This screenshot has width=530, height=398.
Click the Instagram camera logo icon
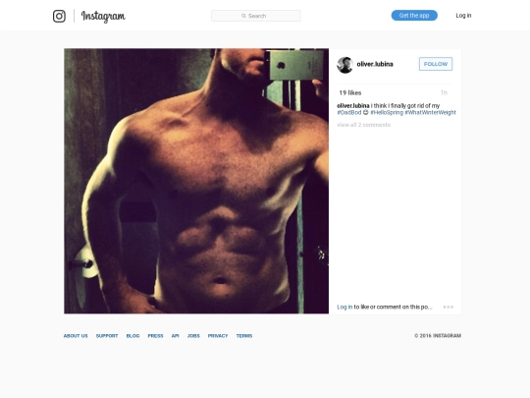point(59,16)
